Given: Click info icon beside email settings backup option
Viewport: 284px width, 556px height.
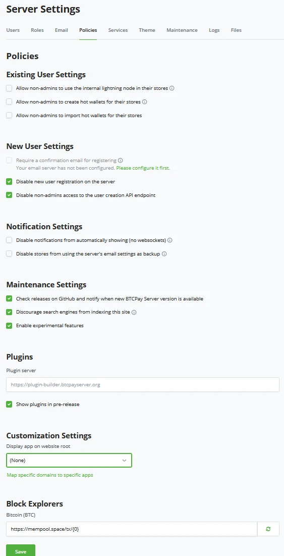Looking at the screenshot, I should pos(164,254).
